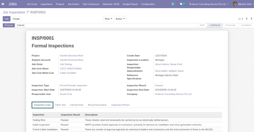Open the COST-SHEET/00001 link
The height and width of the screenshot is (132, 254).
click(71, 69)
